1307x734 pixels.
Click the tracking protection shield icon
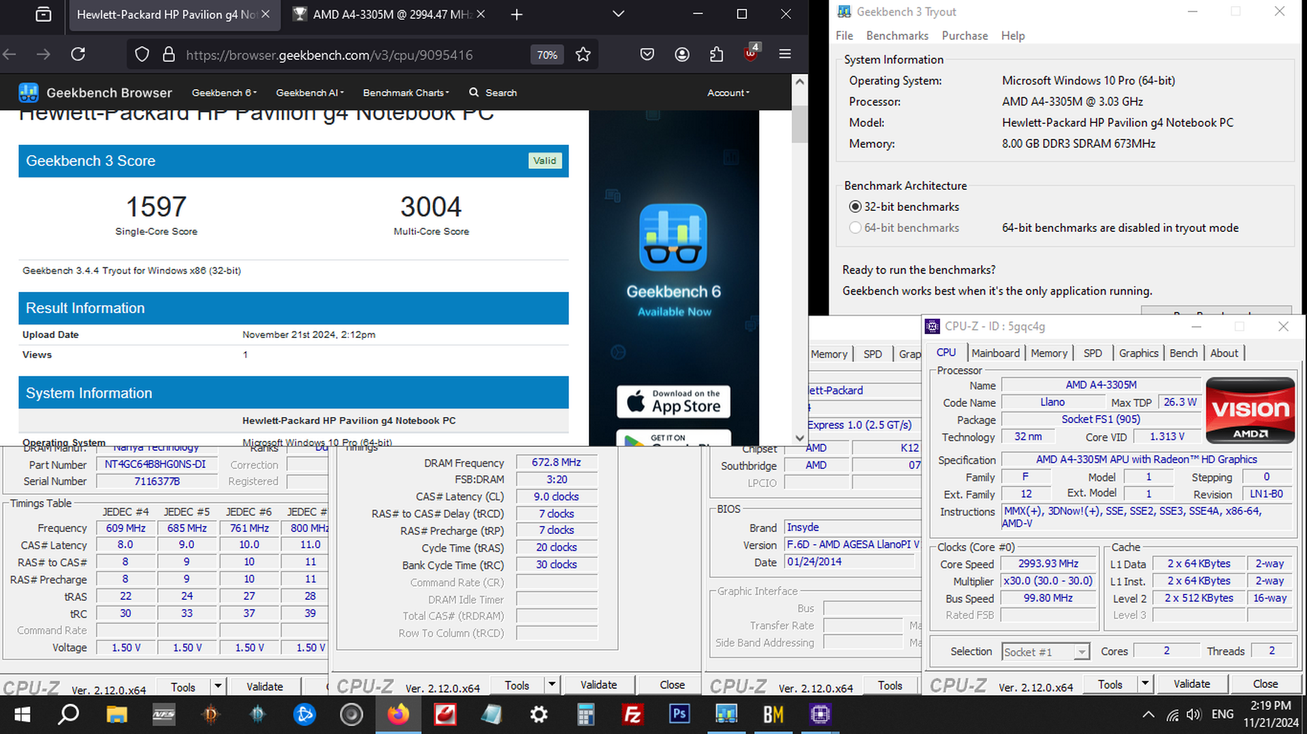pos(142,54)
